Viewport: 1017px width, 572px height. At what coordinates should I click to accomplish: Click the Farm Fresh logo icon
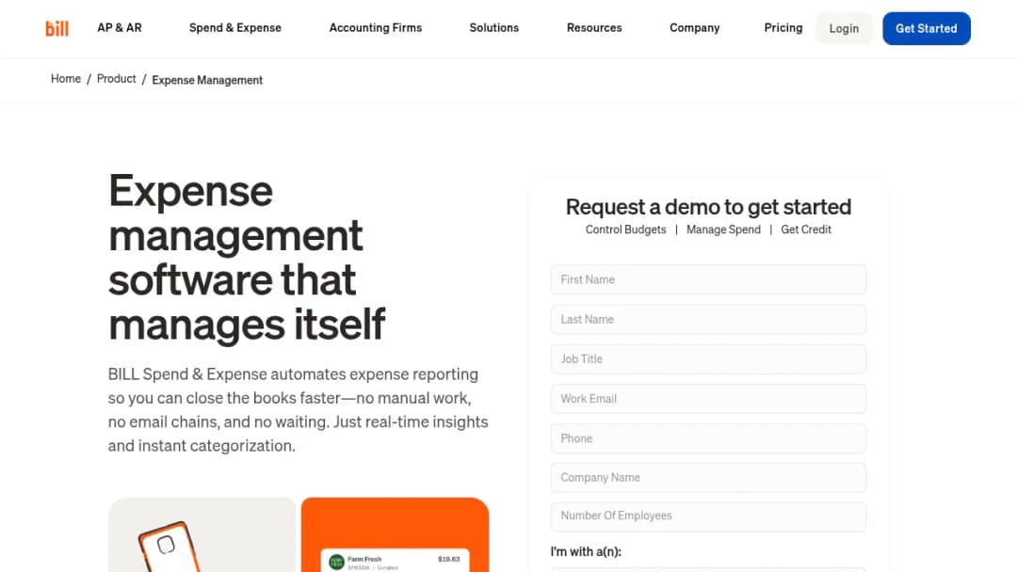click(x=336, y=563)
